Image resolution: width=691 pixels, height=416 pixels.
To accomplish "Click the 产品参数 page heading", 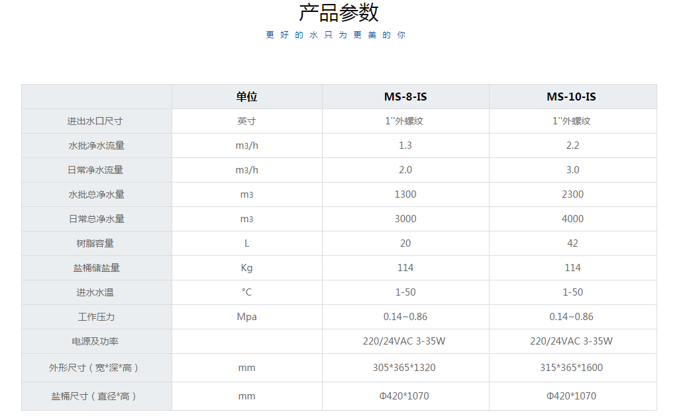I will click(x=339, y=13).
